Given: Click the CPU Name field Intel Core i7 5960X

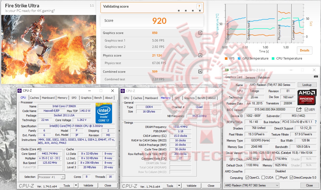Looking at the screenshot, I should [64, 106].
